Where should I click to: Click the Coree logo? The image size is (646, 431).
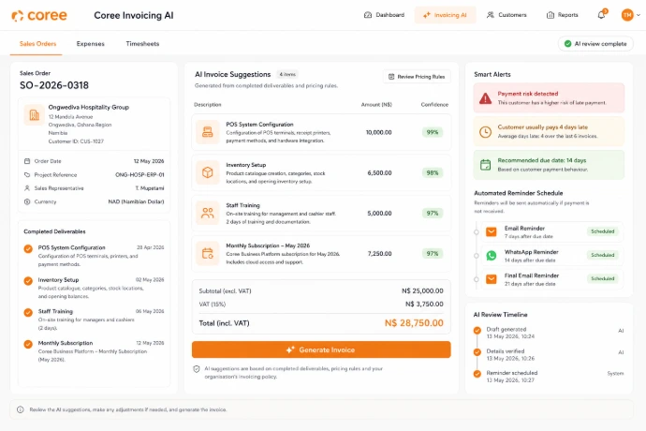[x=38, y=16]
